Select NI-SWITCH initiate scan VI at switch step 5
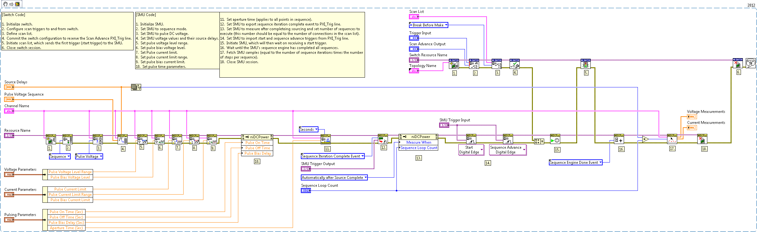This screenshot has width=757, height=232. [x=586, y=64]
